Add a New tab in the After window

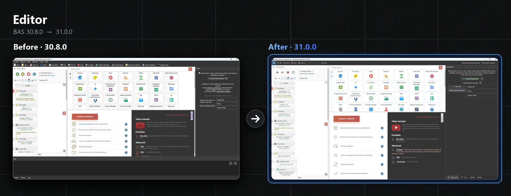point(457,87)
